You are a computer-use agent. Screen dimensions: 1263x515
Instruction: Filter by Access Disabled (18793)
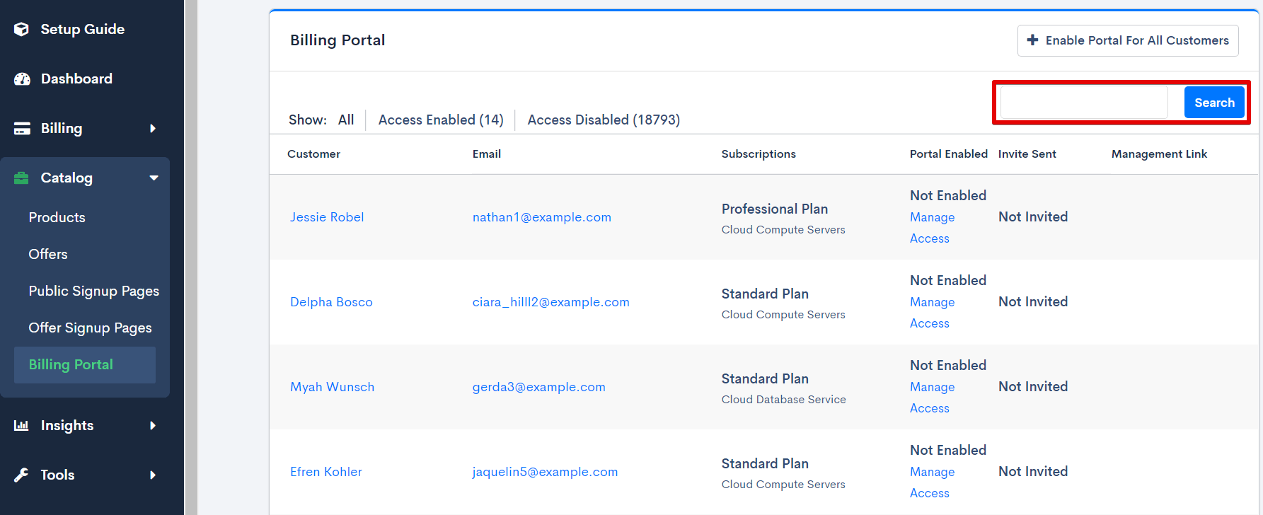click(603, 120)
